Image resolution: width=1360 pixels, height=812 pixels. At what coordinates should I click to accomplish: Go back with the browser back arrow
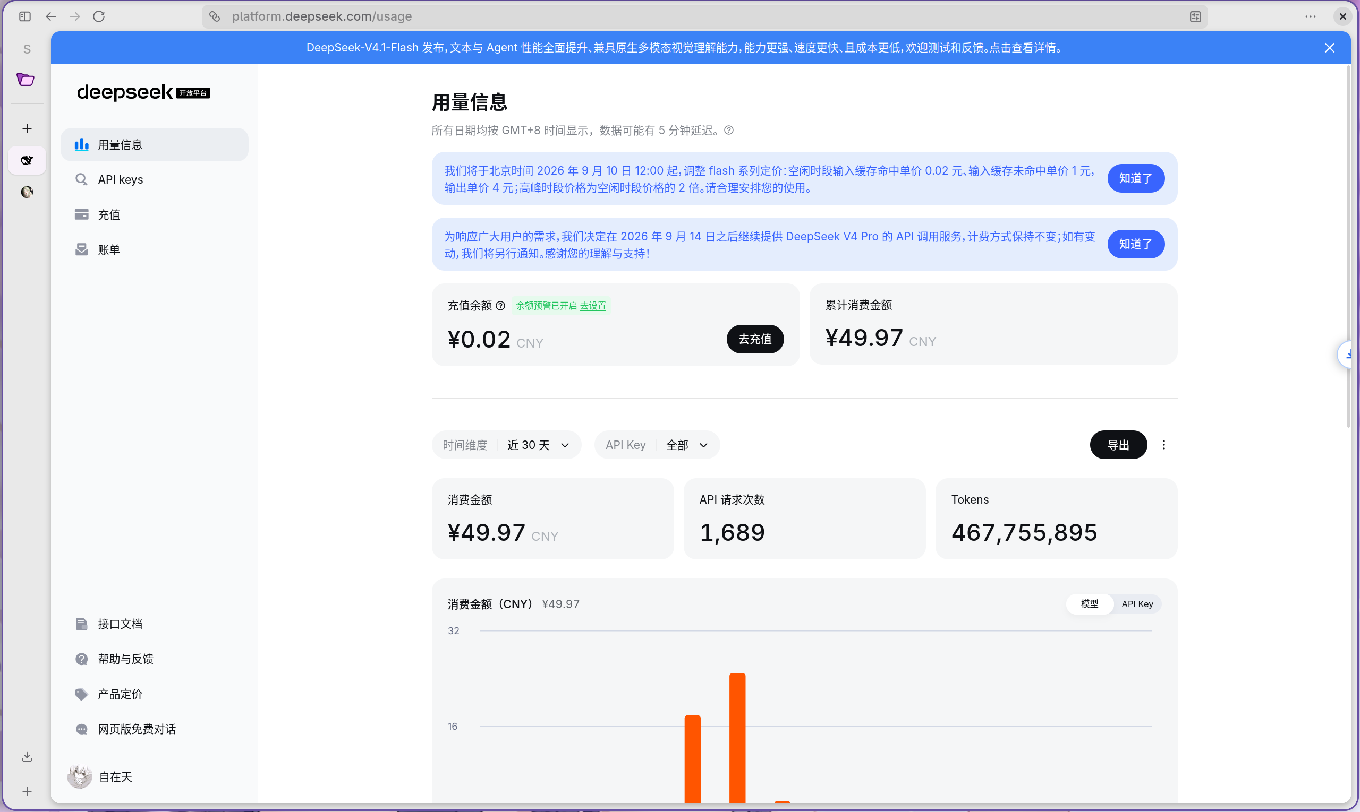pyautogui.click(x=51, y=16)
